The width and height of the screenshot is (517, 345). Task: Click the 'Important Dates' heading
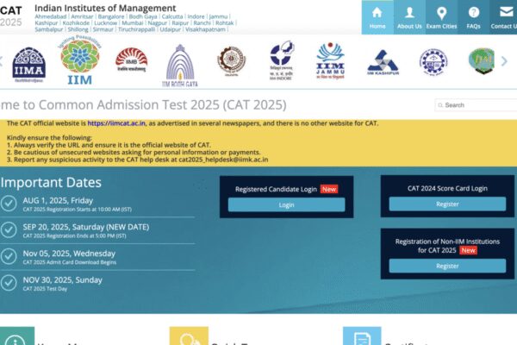pos(51,182)
